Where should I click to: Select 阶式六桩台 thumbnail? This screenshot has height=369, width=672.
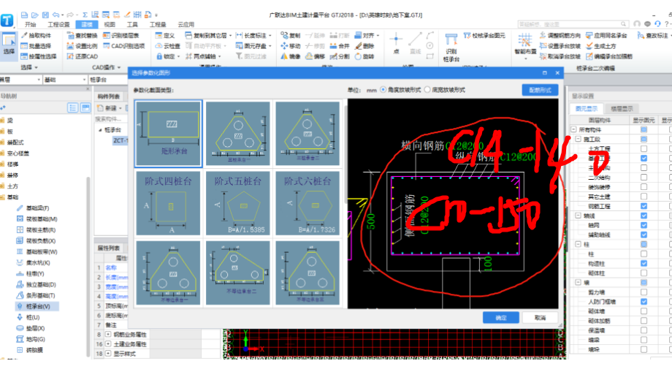pos(308,203)
